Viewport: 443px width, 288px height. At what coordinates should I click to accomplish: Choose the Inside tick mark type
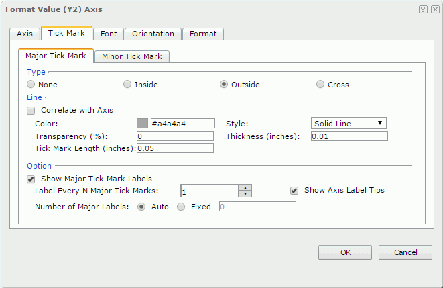tap(127, 85)
